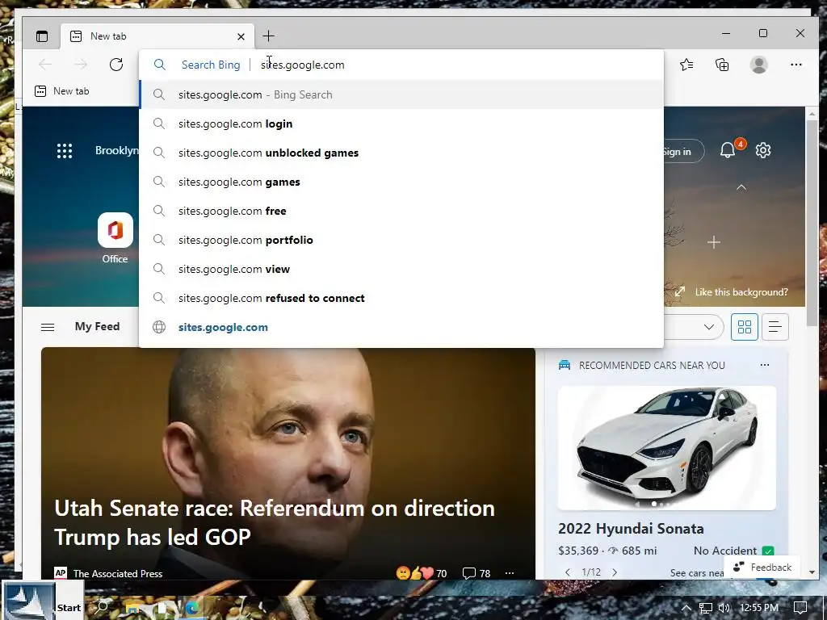Select the My Feed tab
827x620 pixels.
pos(97,326)
